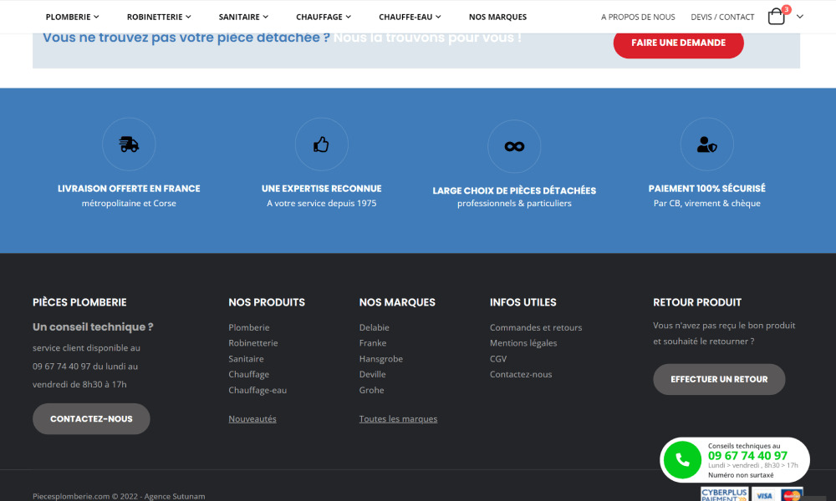Image resolution: width=836 pixels, height=501 pixels.
Task: Open the Nouveautés footer link
Action: point(252,419)
